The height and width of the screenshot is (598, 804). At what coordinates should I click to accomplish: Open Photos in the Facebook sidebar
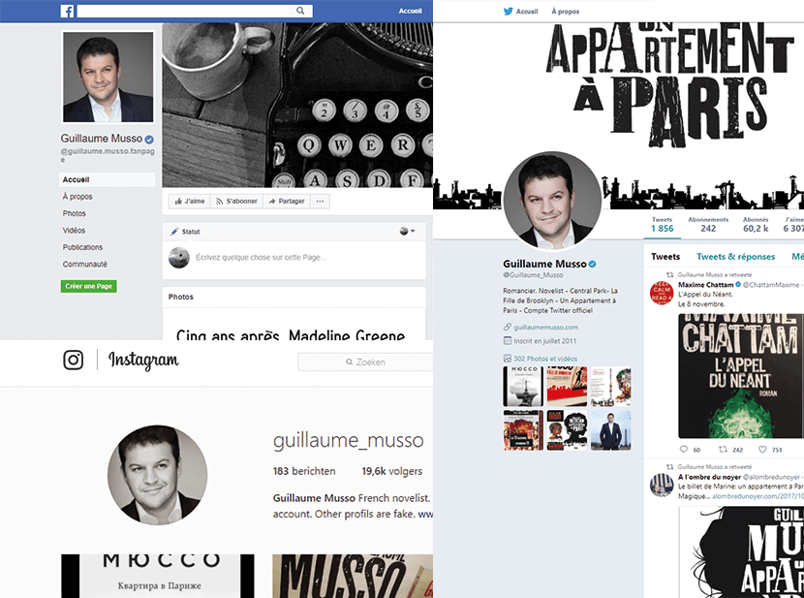[x=75, y=213]
